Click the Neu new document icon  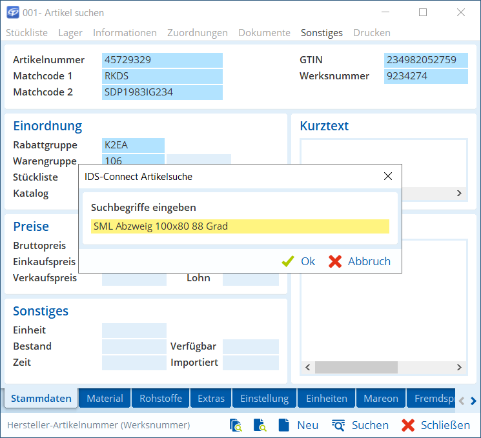(x=283, y=425)
